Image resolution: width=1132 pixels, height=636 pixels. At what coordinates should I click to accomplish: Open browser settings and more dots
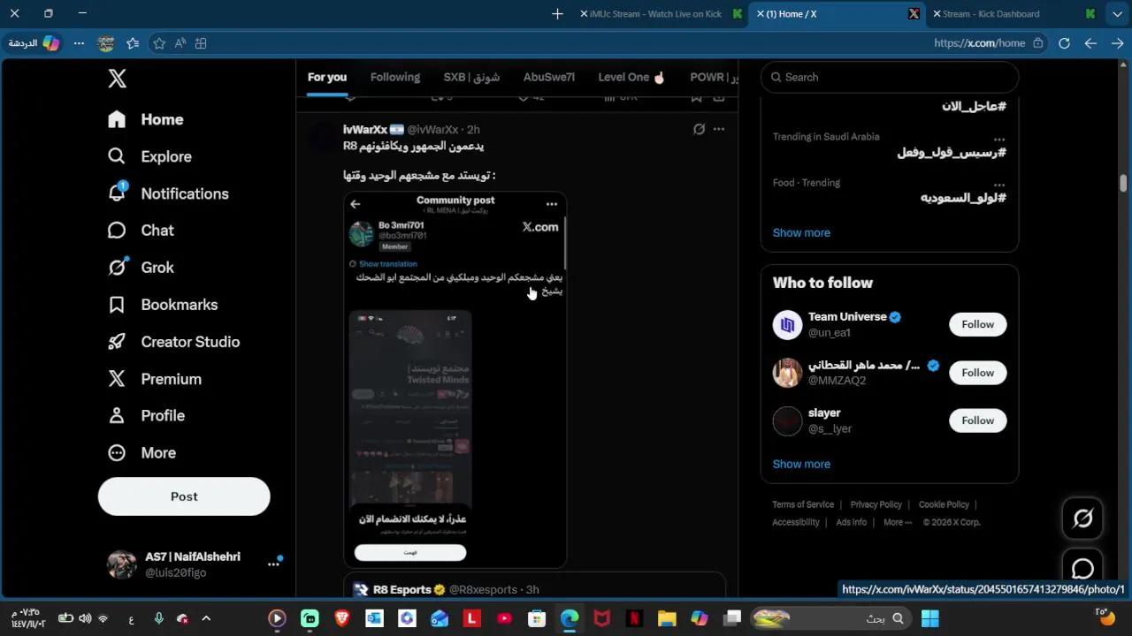(x=79, y=43)
